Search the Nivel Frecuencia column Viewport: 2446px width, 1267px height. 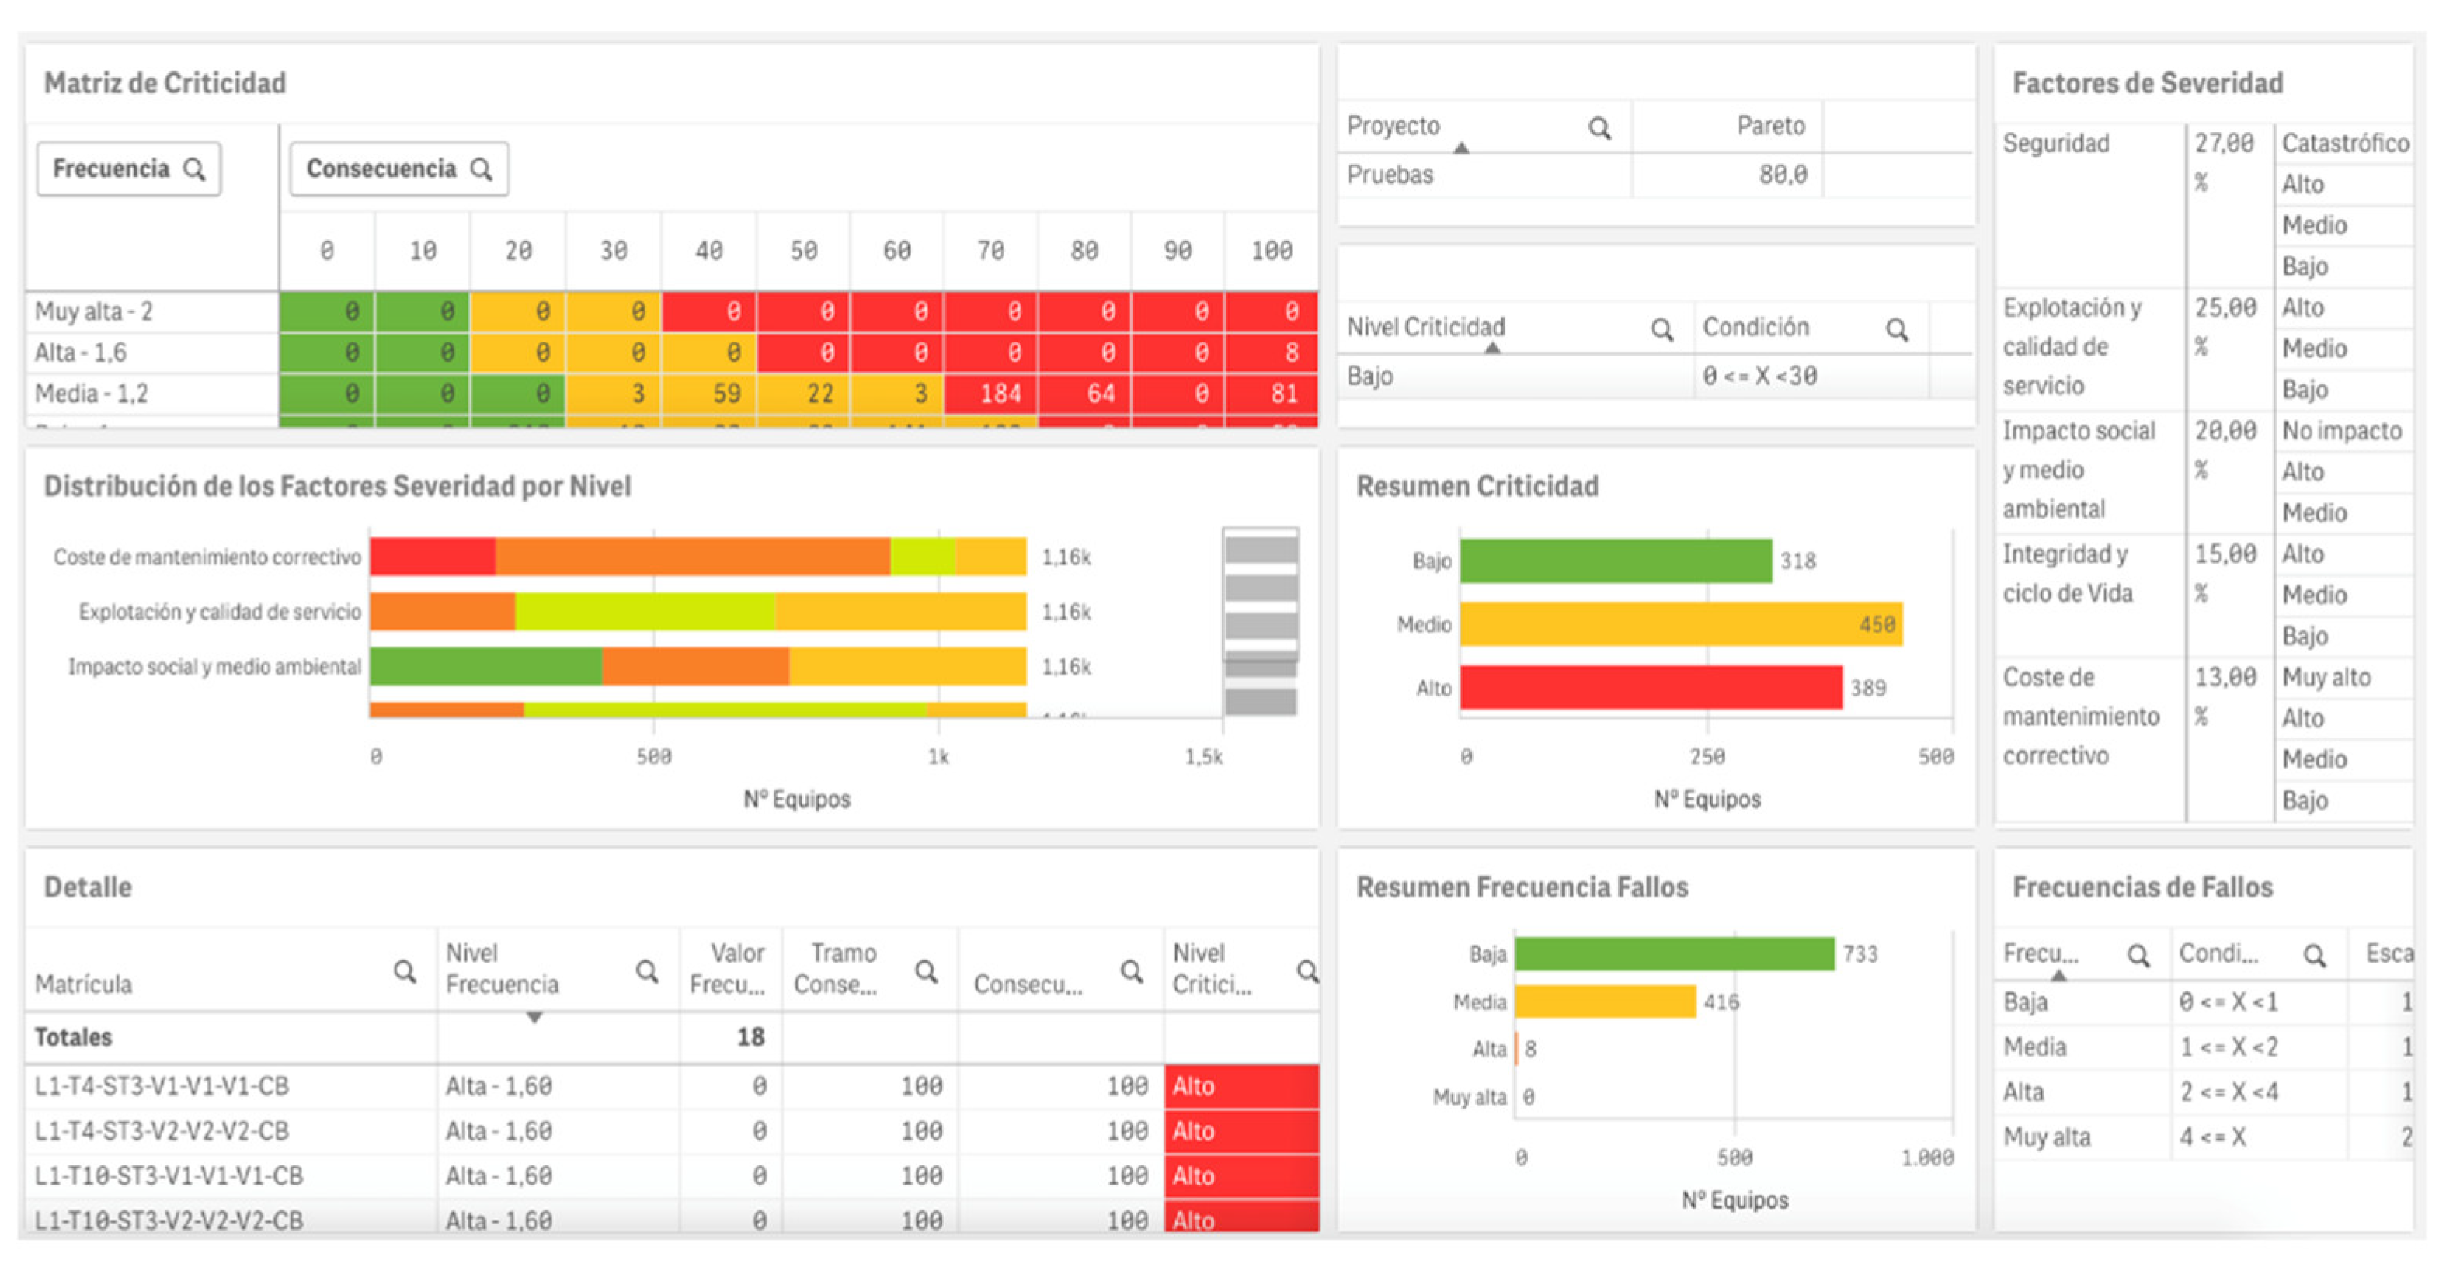coord(646,971)
